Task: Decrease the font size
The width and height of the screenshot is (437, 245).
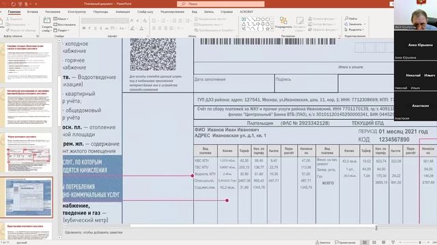Action: 138,20
